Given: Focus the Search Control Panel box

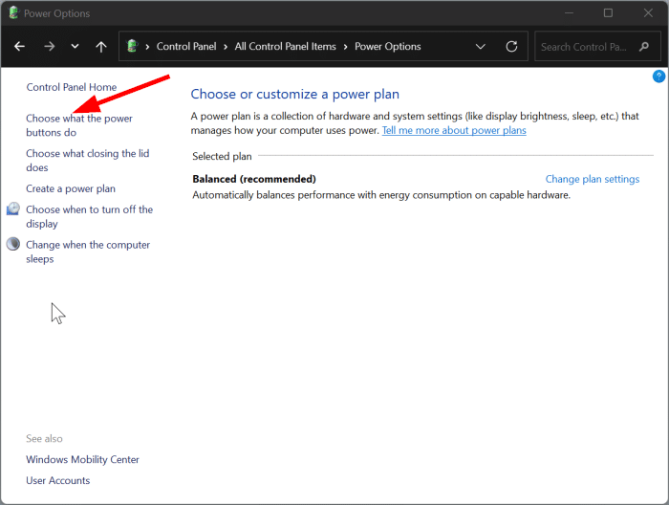Looking at the screenshot, I should click(x=583, y=47).
